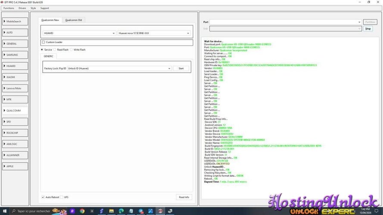Open the notification center icon

[377, 211]
